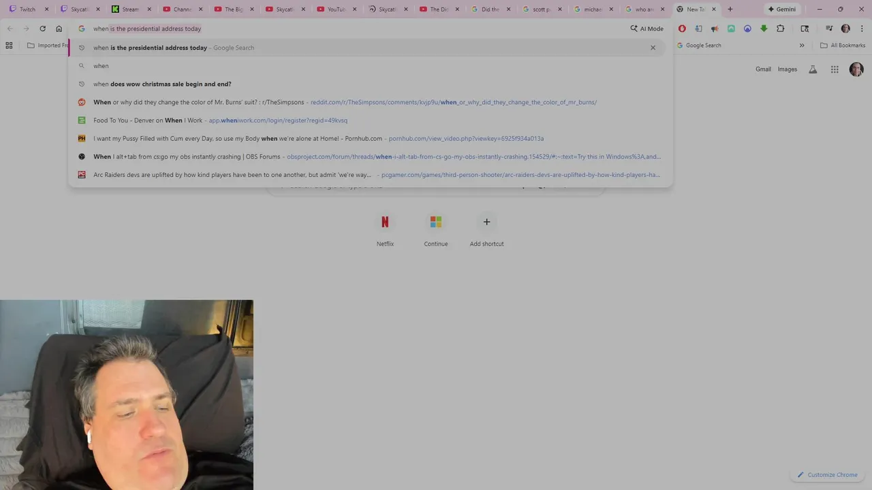Select the wow christmas sale suggestion
Viewport: 872px width, 490px height.
[371, 84]
